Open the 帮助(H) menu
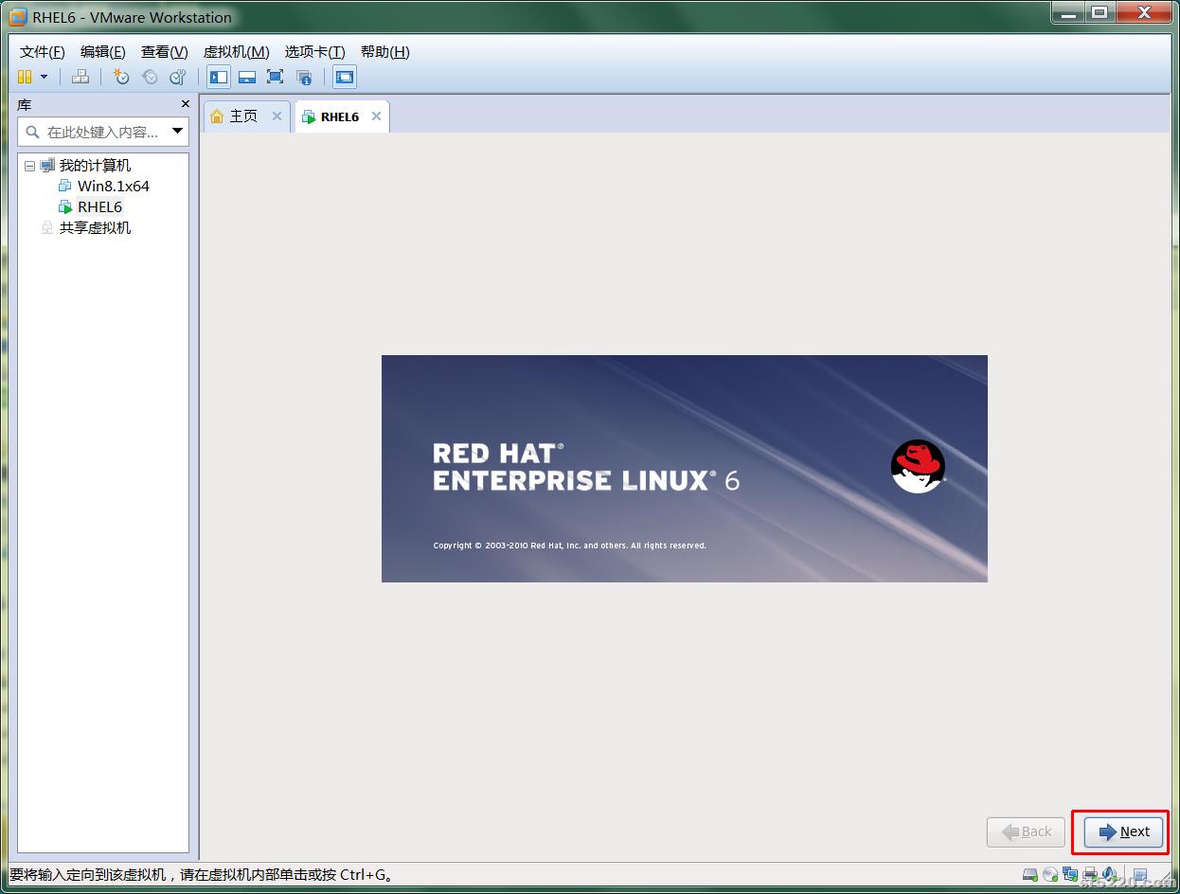 384,51
